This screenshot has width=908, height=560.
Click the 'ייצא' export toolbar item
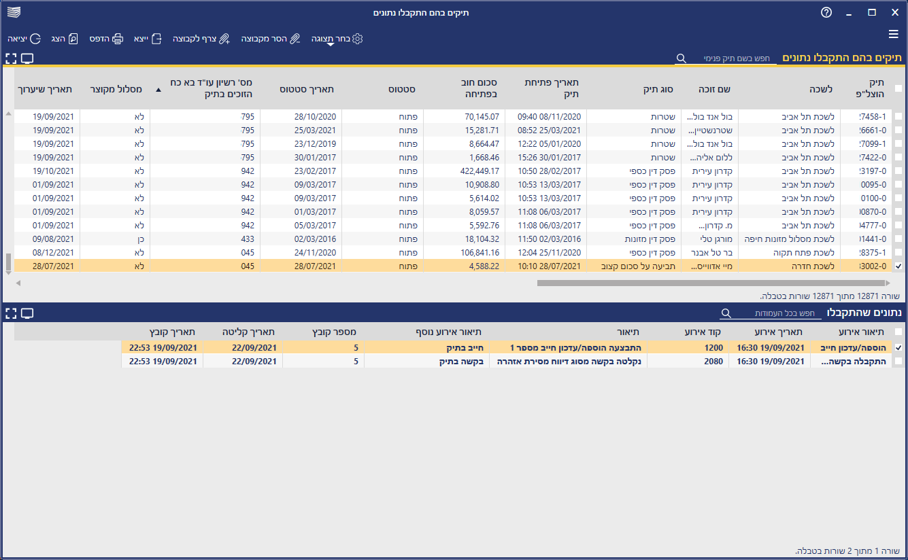(x=148, y=39)
